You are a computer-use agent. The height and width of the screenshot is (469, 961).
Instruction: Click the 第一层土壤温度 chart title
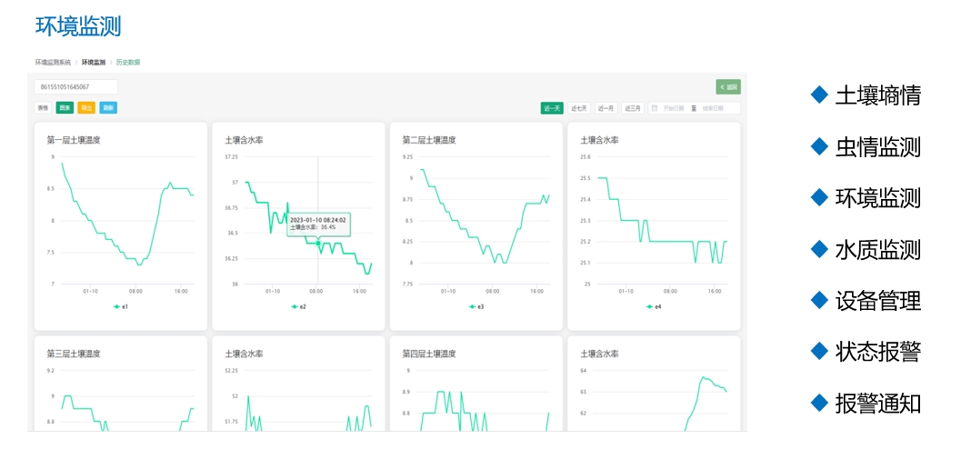pyautogui.click(x=74, y=140)
